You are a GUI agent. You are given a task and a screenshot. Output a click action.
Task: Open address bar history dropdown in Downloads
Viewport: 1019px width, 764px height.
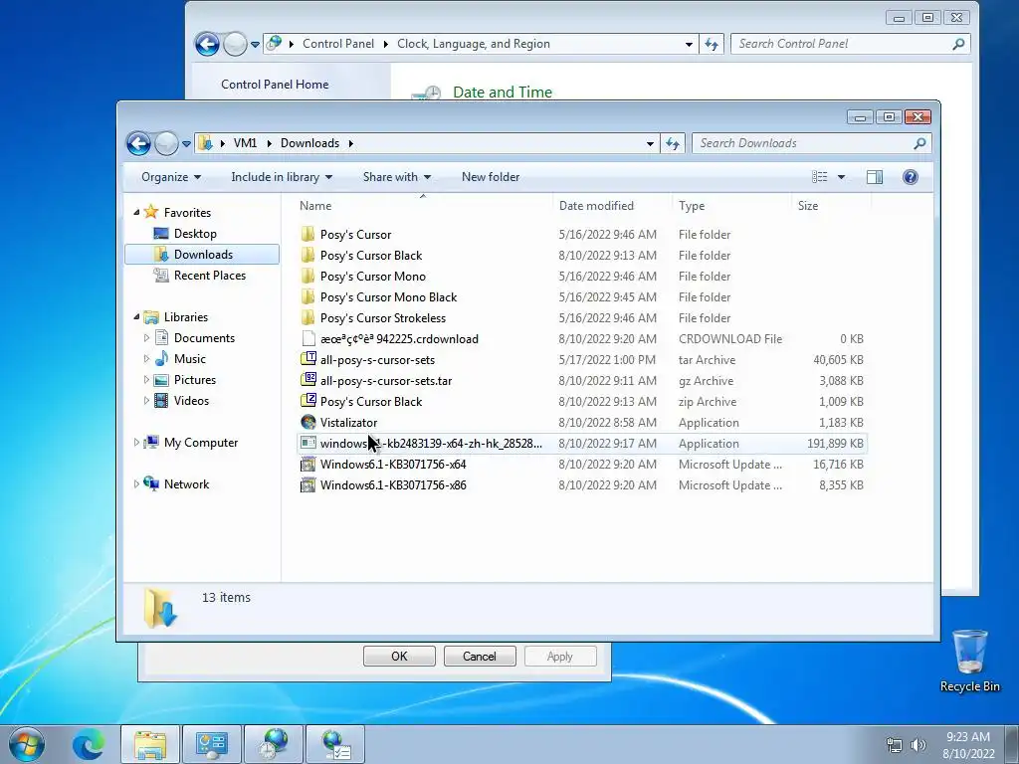point(650,143)
